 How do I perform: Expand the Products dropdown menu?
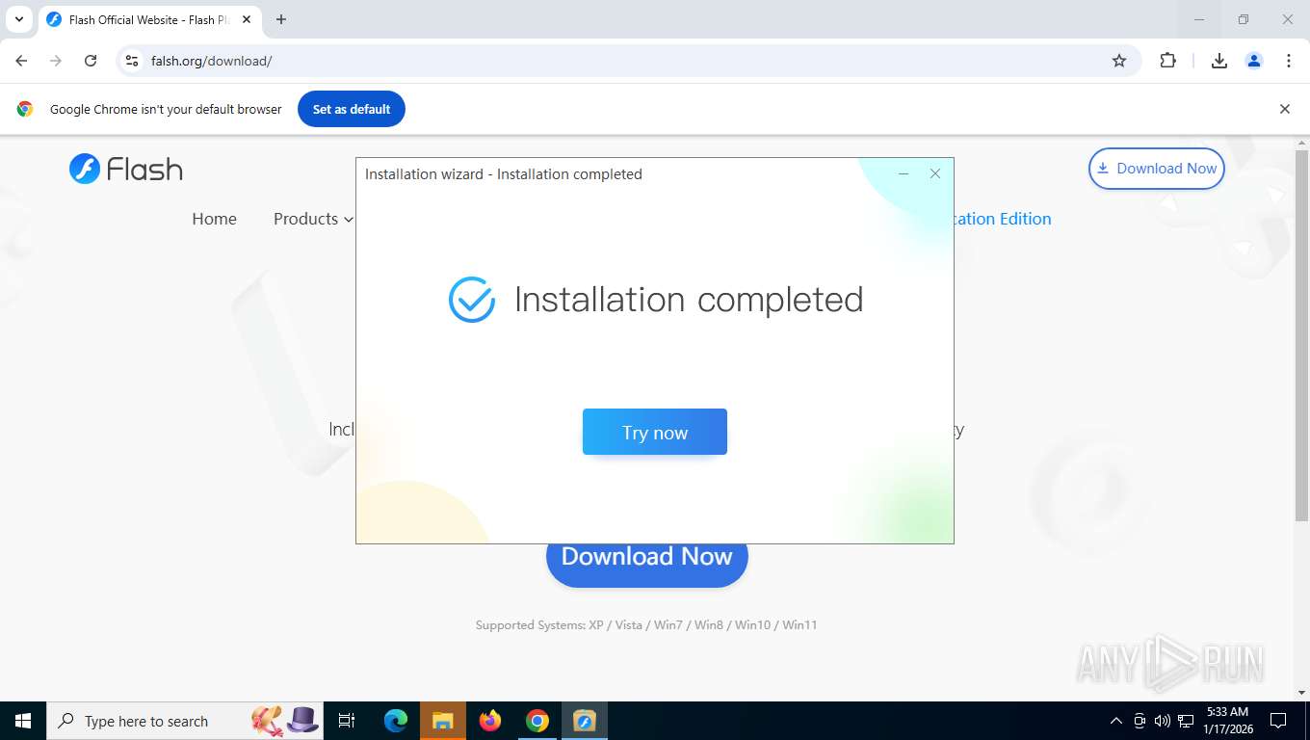[313, 219]
